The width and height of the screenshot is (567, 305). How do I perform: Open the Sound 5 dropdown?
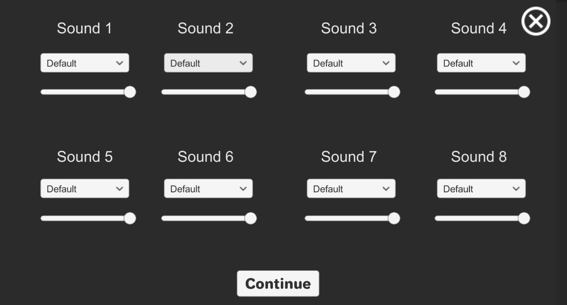point(84,188)
